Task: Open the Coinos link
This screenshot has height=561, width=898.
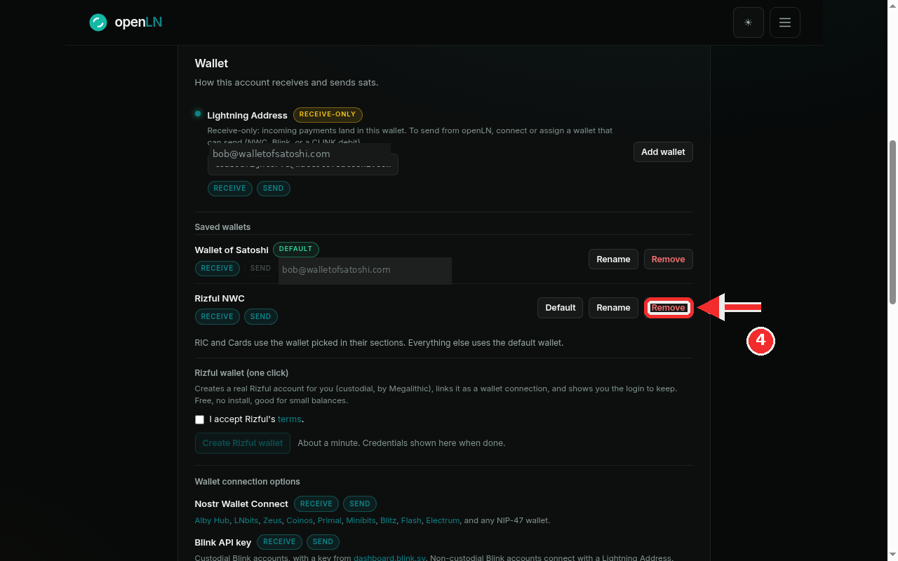Action: tap(300, 520)
